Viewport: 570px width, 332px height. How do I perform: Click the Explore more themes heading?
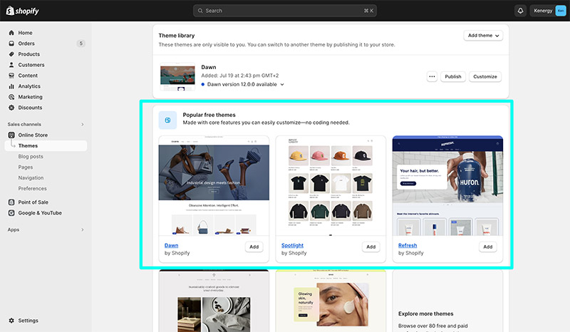[425, 313]
